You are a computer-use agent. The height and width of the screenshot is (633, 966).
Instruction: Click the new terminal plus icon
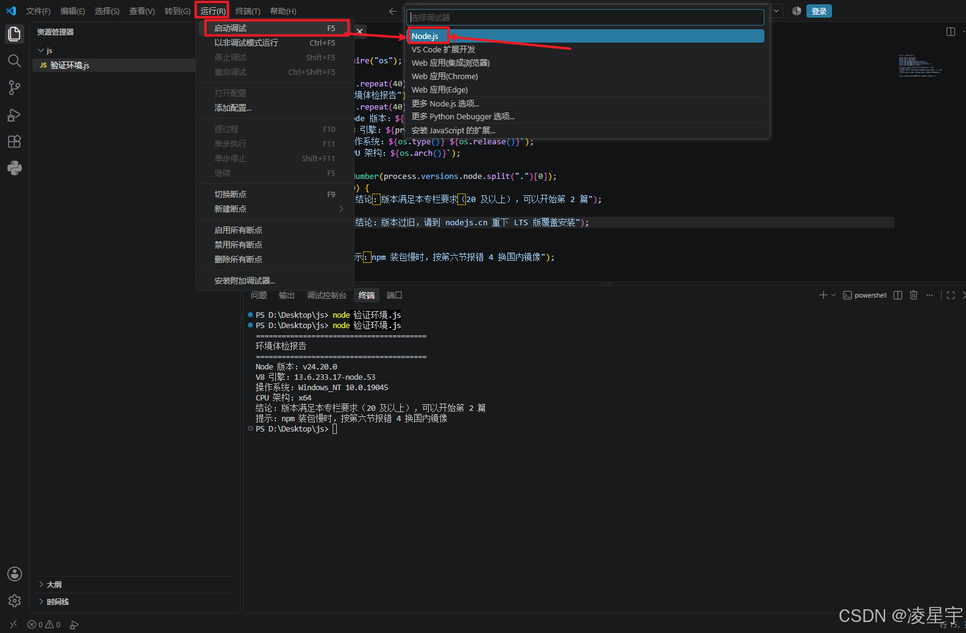point(823,295)
